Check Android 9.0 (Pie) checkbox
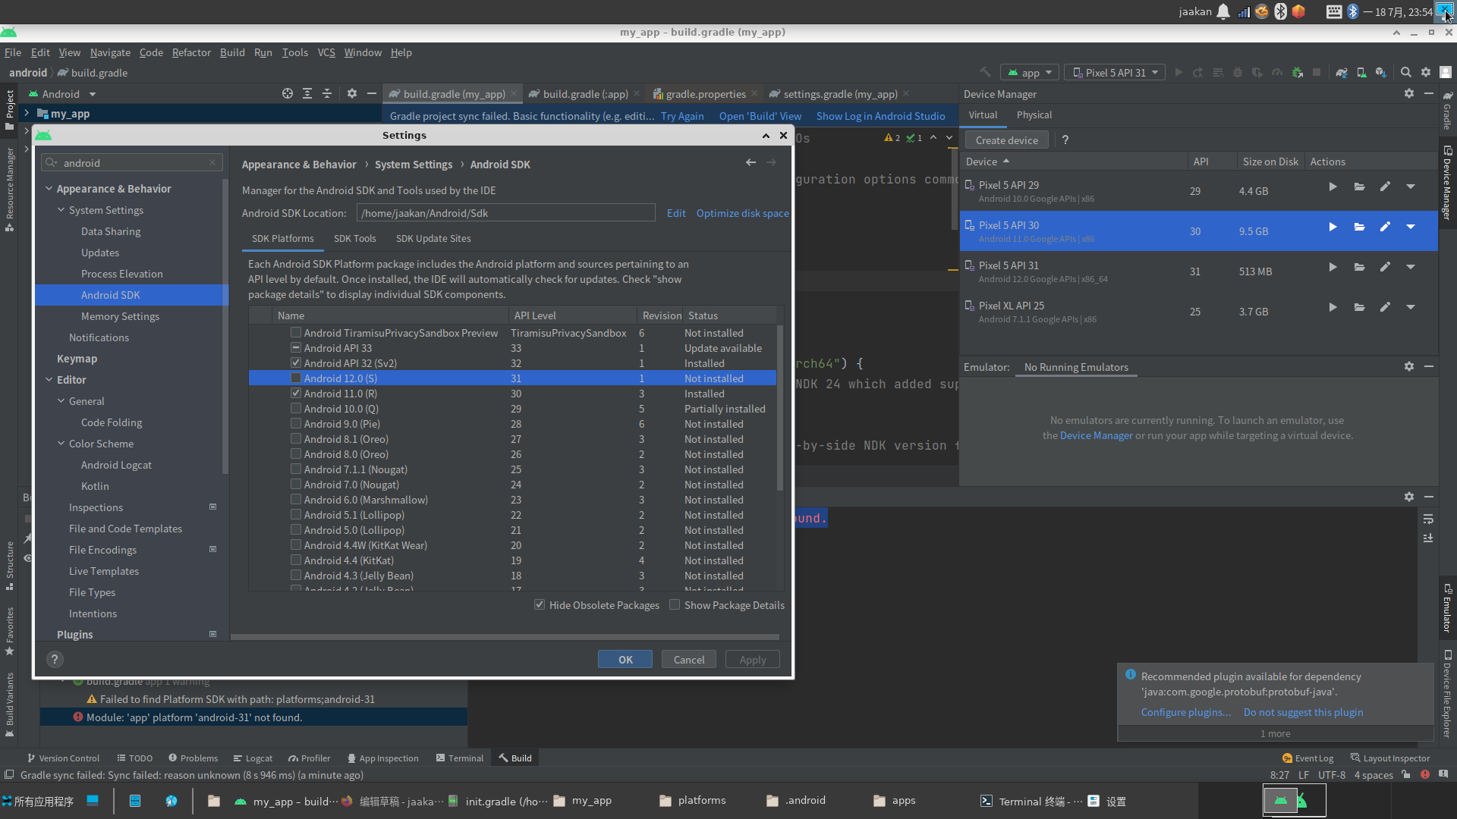 tap(296, 423)
